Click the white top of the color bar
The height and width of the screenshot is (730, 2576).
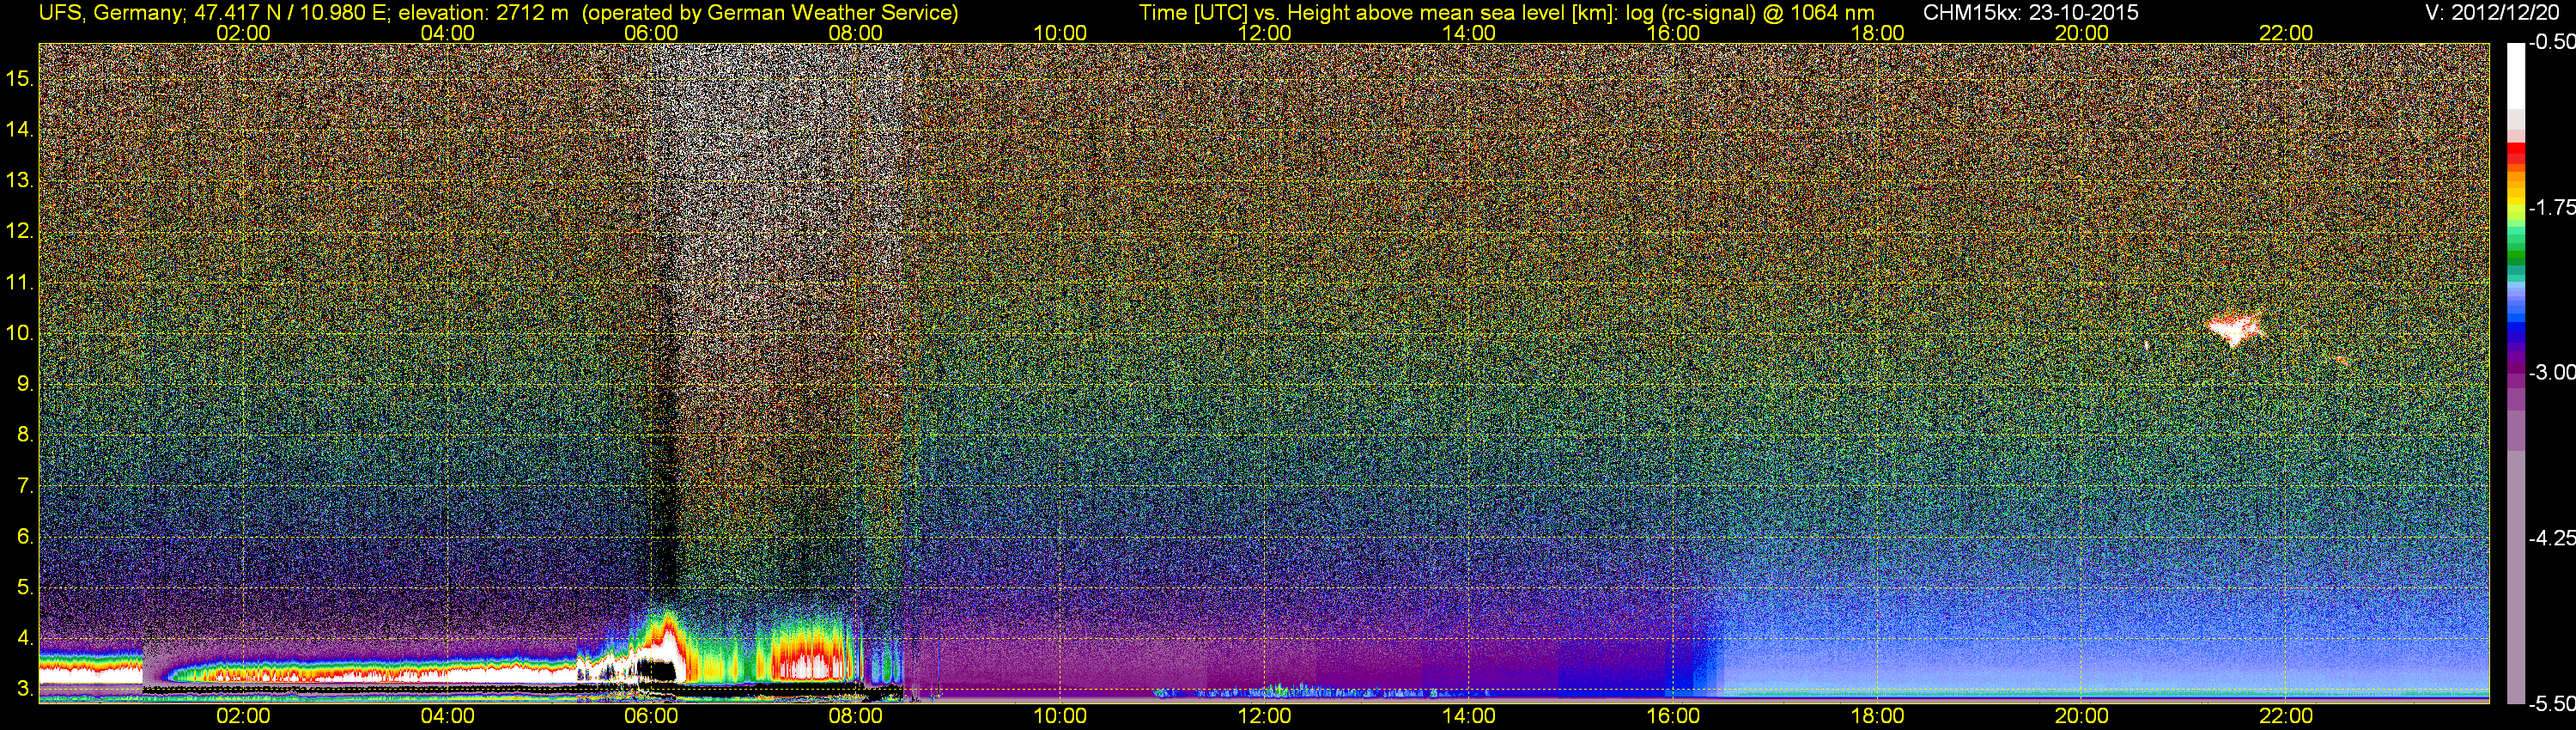2516,75
